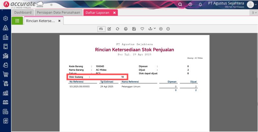Click the user avatar picture
The width and height of the screenshot is (258, 132).
[x=250, y=5]
